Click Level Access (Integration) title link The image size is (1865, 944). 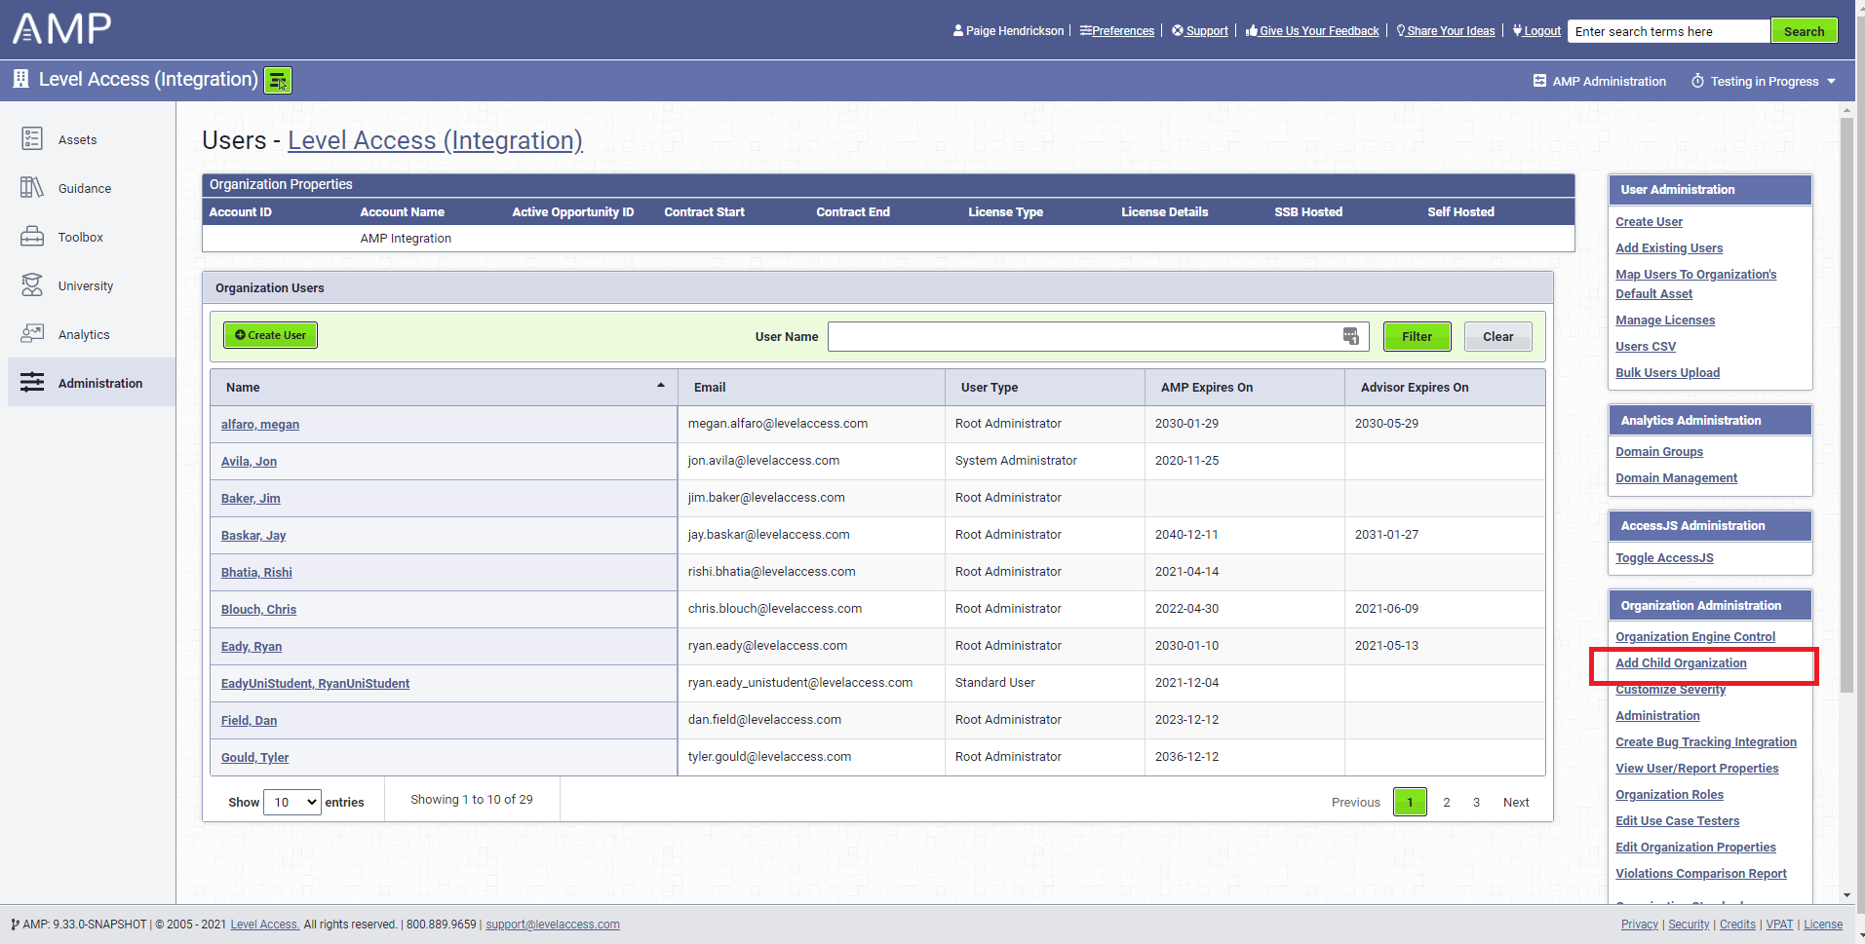pos(435,140)
